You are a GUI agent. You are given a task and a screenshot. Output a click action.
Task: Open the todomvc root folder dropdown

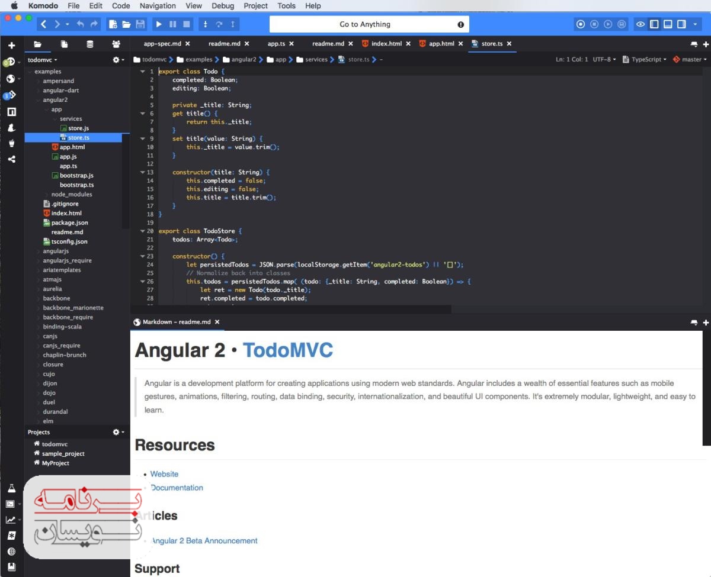click(43, 60)
